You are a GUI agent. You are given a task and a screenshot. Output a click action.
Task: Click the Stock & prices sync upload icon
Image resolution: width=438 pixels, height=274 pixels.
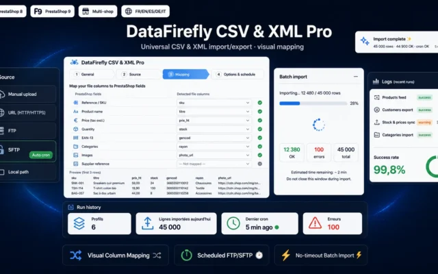[377, 122]
